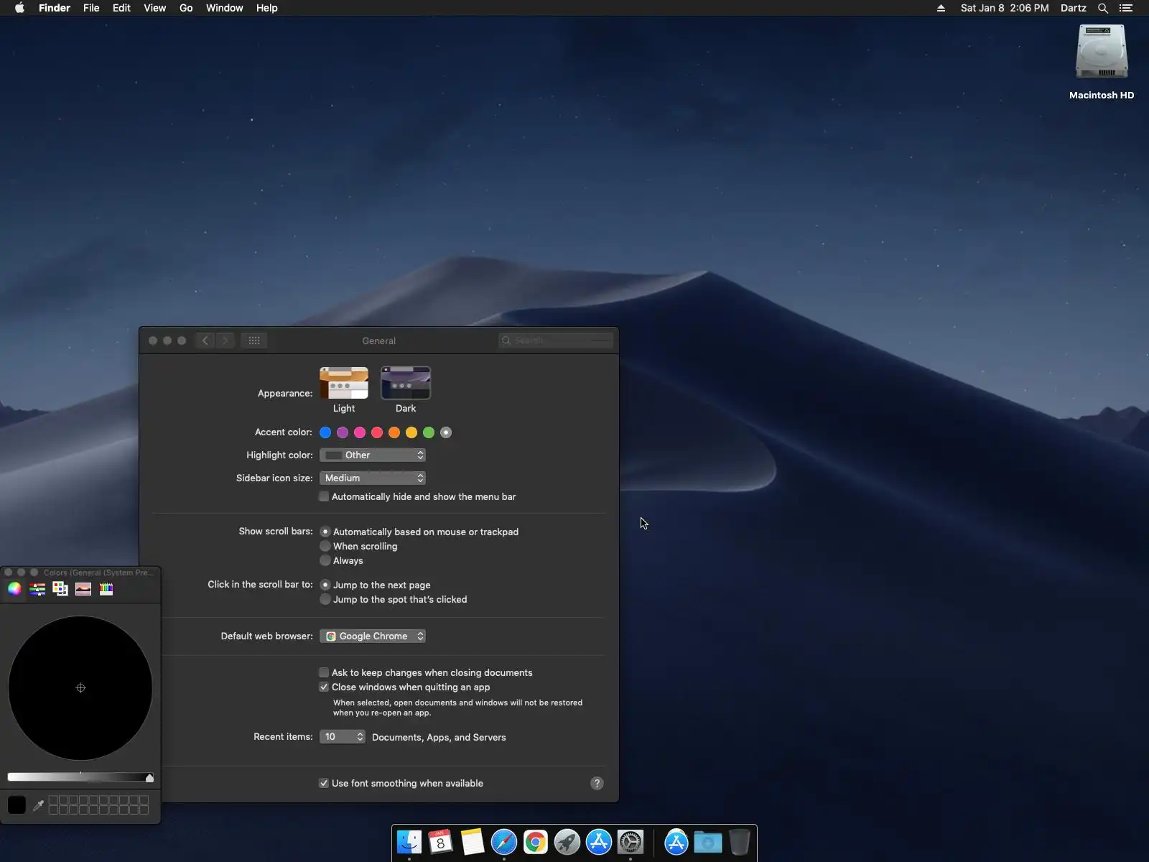
Task: Select the Light appearance
Action: point(344,383)
